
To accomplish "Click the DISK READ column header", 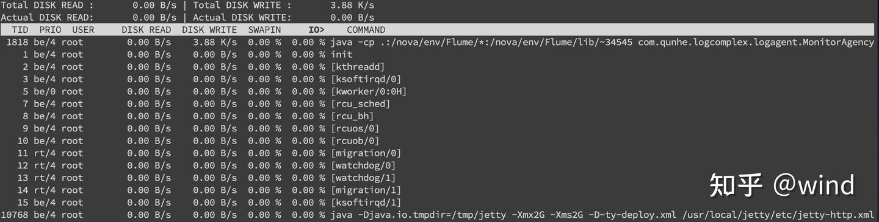I will click(146, 29).
